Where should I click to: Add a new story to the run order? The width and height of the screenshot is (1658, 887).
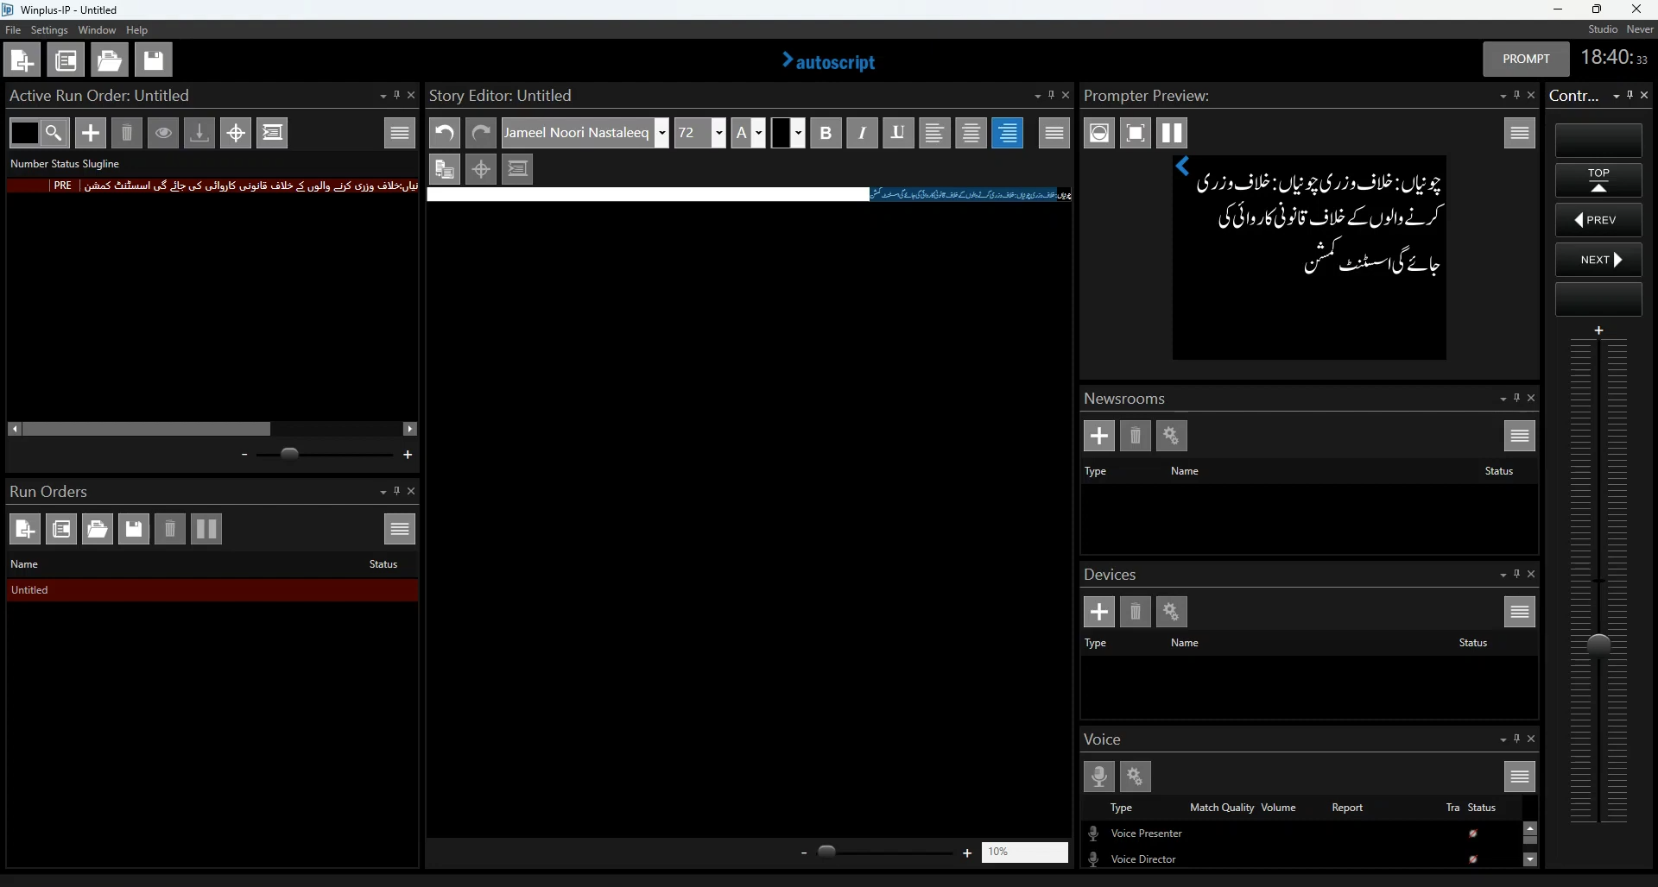91,132
